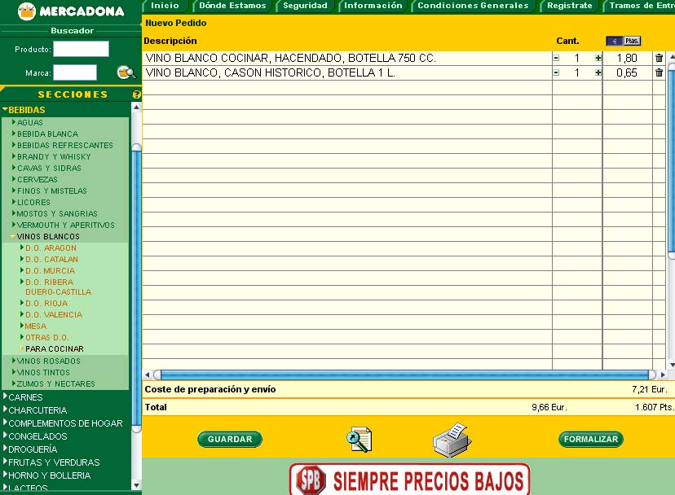The height and width of the screenshot is (495, 675).
Task: Click the Marca search field
Action: (x=75, y=72)
